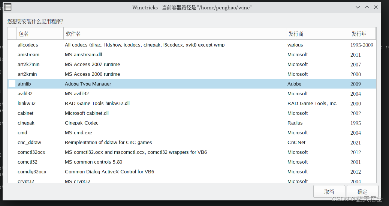This screenshot has height=206, width=389.
Task: Click 'RAD Game Tools binkw32.dll' description
Action: tap(97, 103)
